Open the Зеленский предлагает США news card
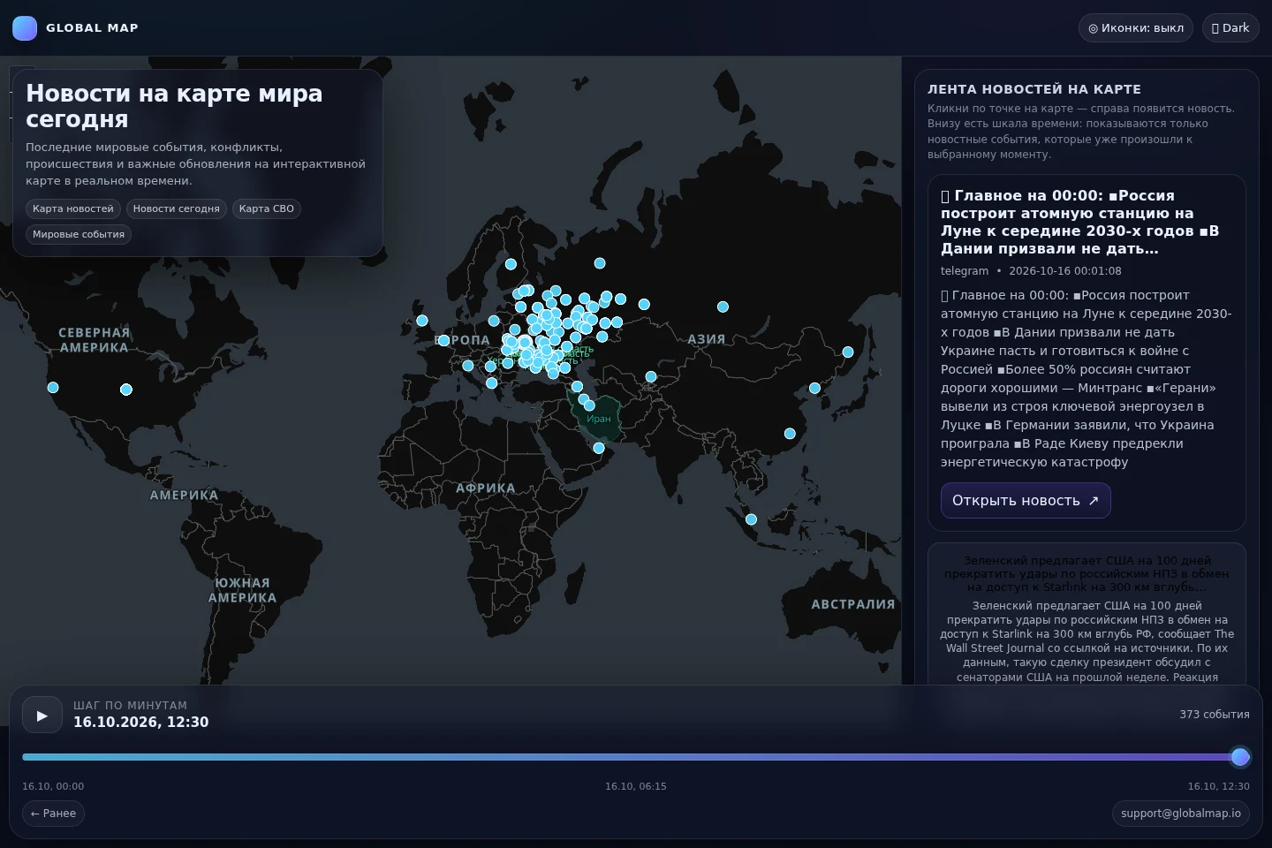 click(1086, 614)
